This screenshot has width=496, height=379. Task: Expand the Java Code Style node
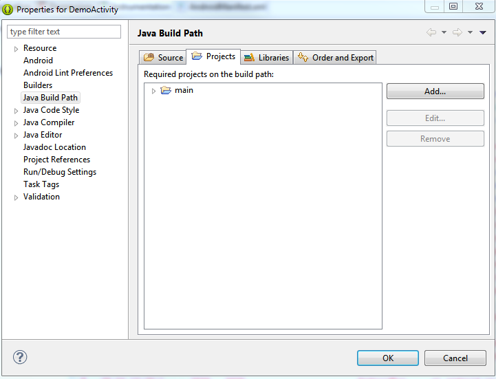click(x=16, y=111)
